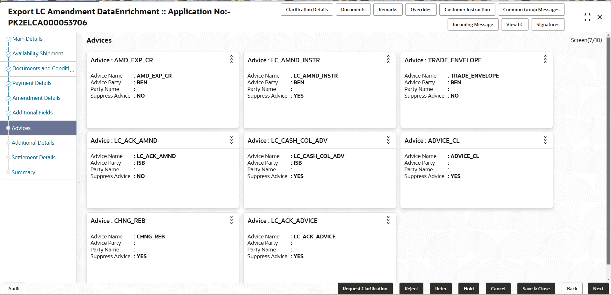
Task: Click the Advice : LC_ACK_AMND card title
Action: (124, 141)
